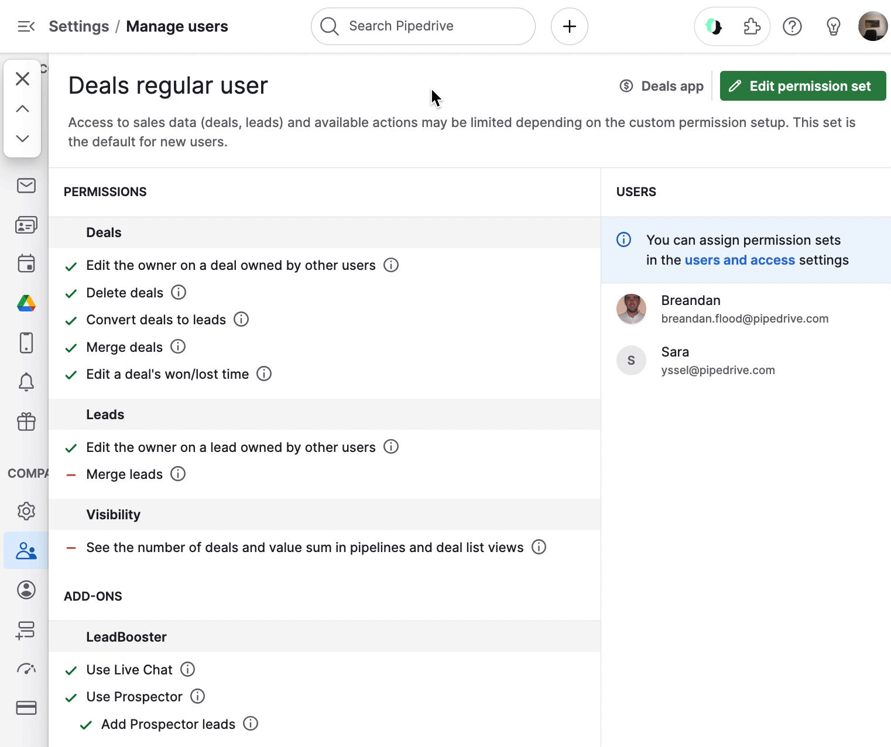The image size is (891, 747).
Task: Show info for Use Prospector
Action: pos(198,696)
